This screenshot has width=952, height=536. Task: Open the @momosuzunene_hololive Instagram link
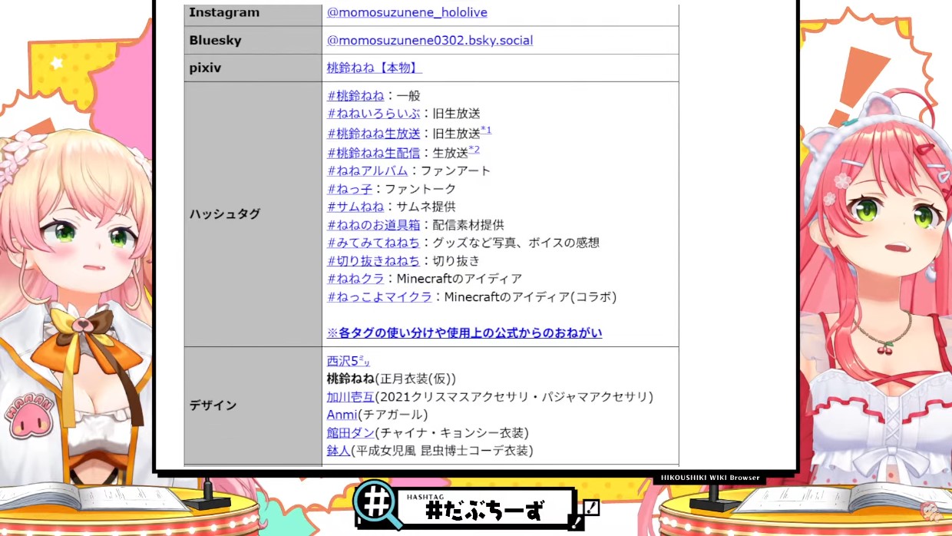[x=407, y=12]
